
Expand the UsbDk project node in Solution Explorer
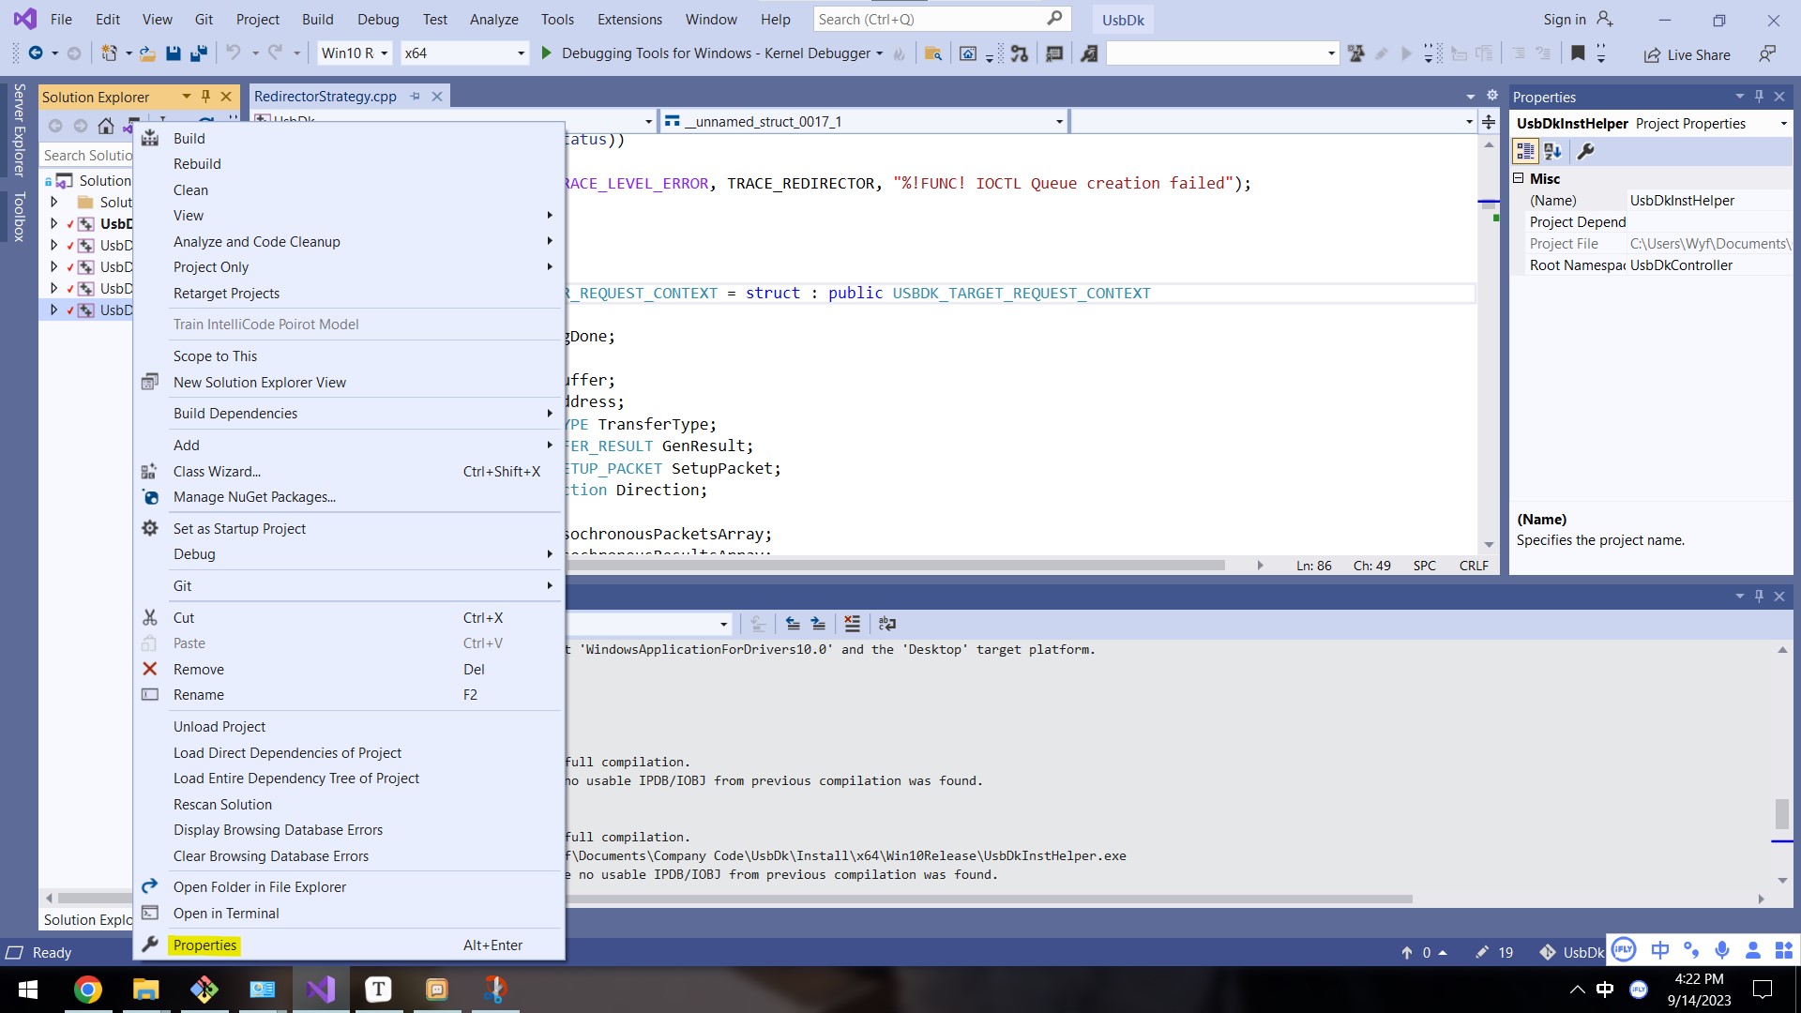point(53,223)
